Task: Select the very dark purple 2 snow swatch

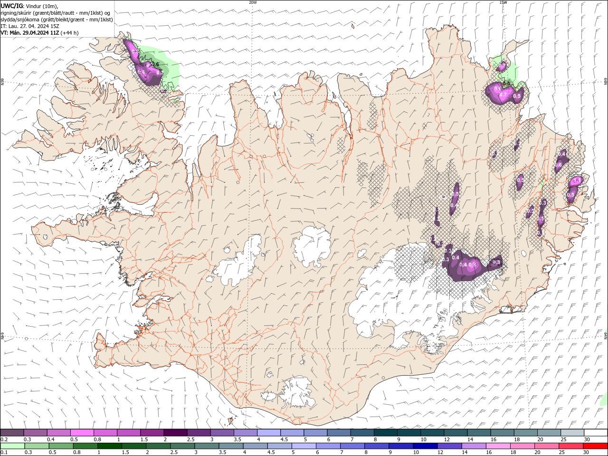Action: (x=175, y=433)
